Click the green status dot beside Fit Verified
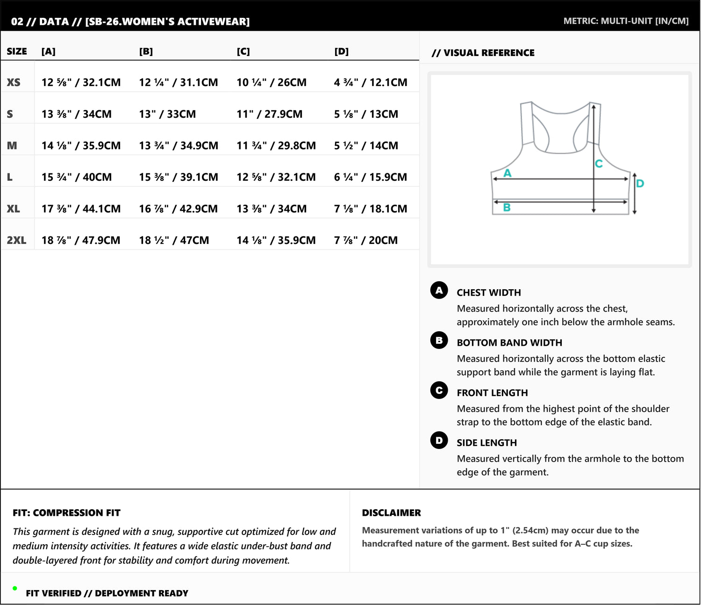This screenshot has width=701, height=605. [15, 588]
